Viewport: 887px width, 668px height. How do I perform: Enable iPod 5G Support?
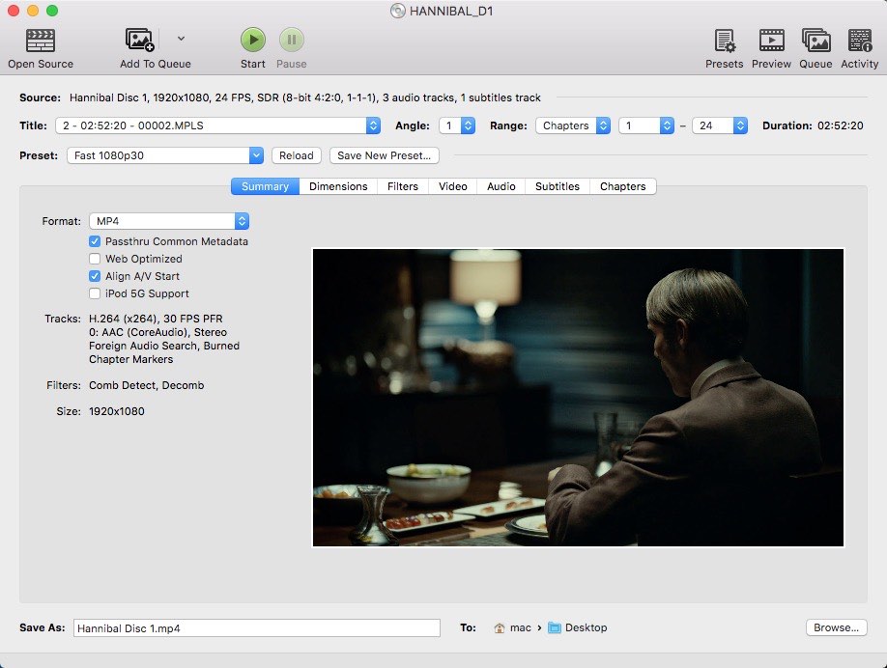tap(95, 293)
